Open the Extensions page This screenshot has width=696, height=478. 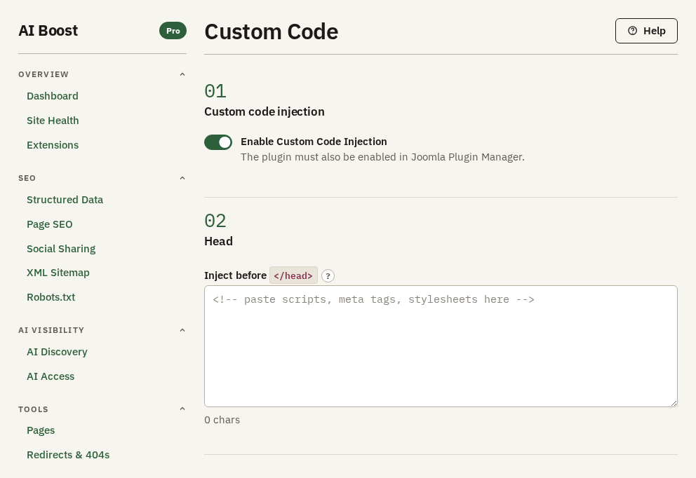[x=53, y=145]
